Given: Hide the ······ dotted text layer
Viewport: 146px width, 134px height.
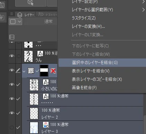Looking at the screenshot, I should [x=12, y=98].
